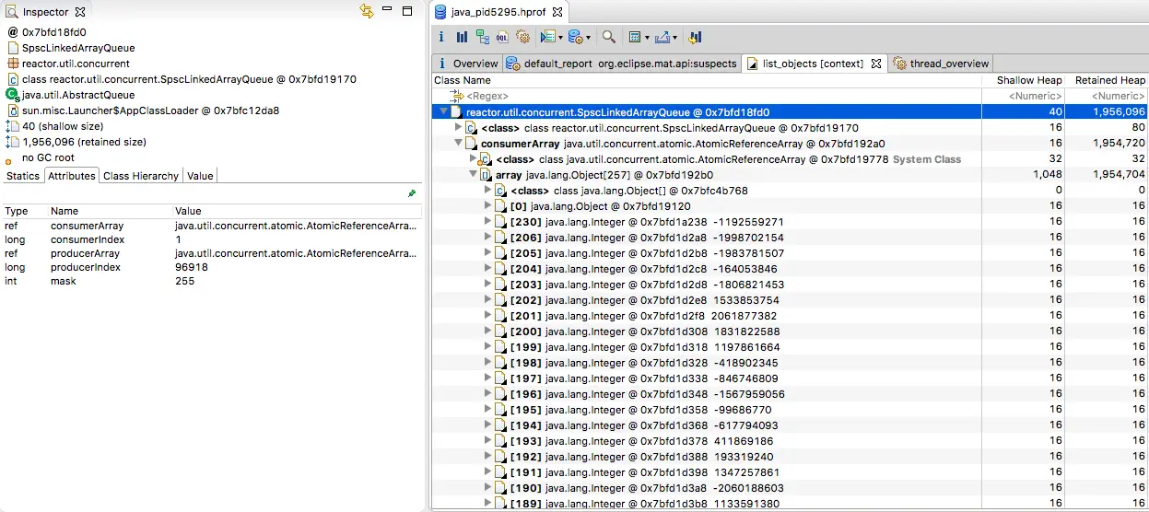Viewport: 1149px width, 512px height.
Task: Open the heap dump overview info icon
Action: pos(441,38)
